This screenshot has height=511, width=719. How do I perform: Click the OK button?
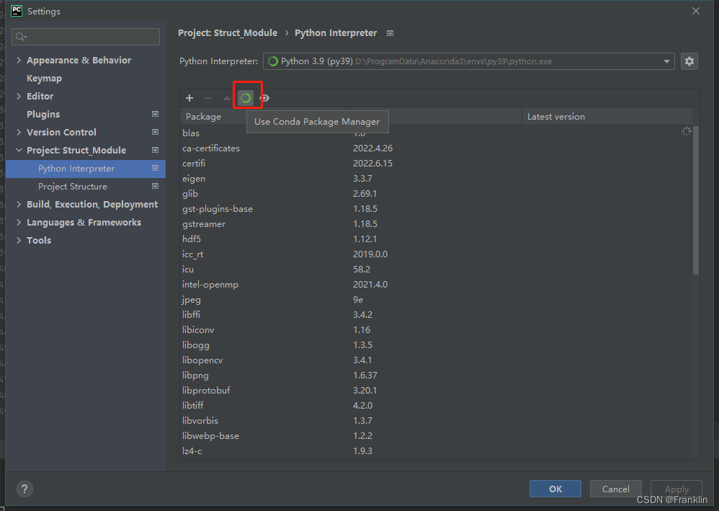[x=555, y=489]
